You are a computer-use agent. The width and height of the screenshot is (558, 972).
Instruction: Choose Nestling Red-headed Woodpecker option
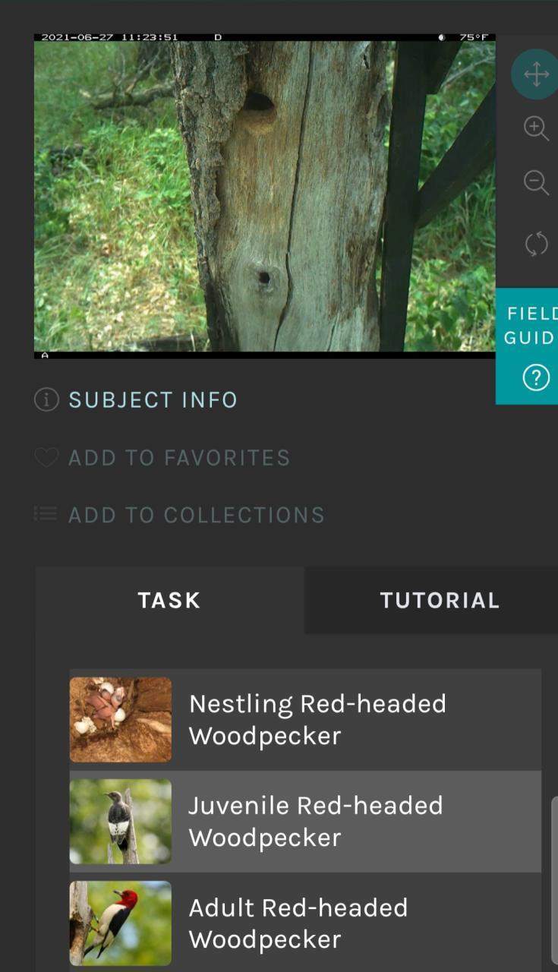point(317,719)
